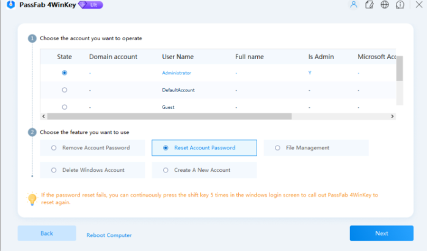Click the Reboot Computer link
This screenshot has width=427, height=251.
[109, 235]
